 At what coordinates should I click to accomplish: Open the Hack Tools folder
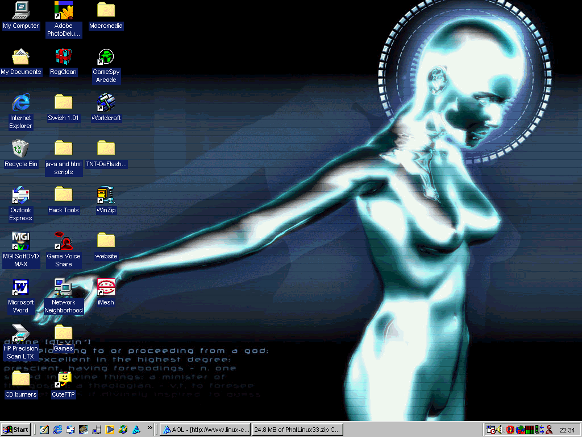(63, 195)
